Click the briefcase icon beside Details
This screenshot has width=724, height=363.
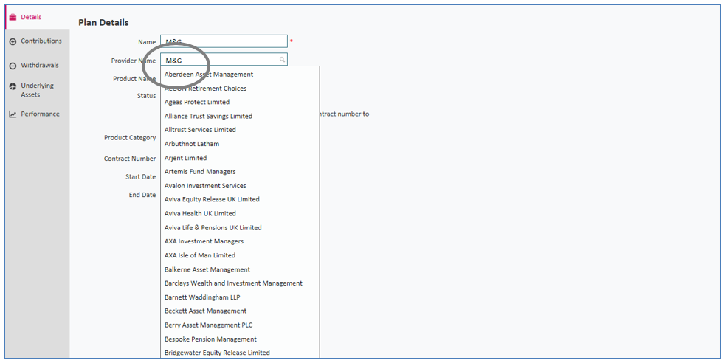click(13, 18)
